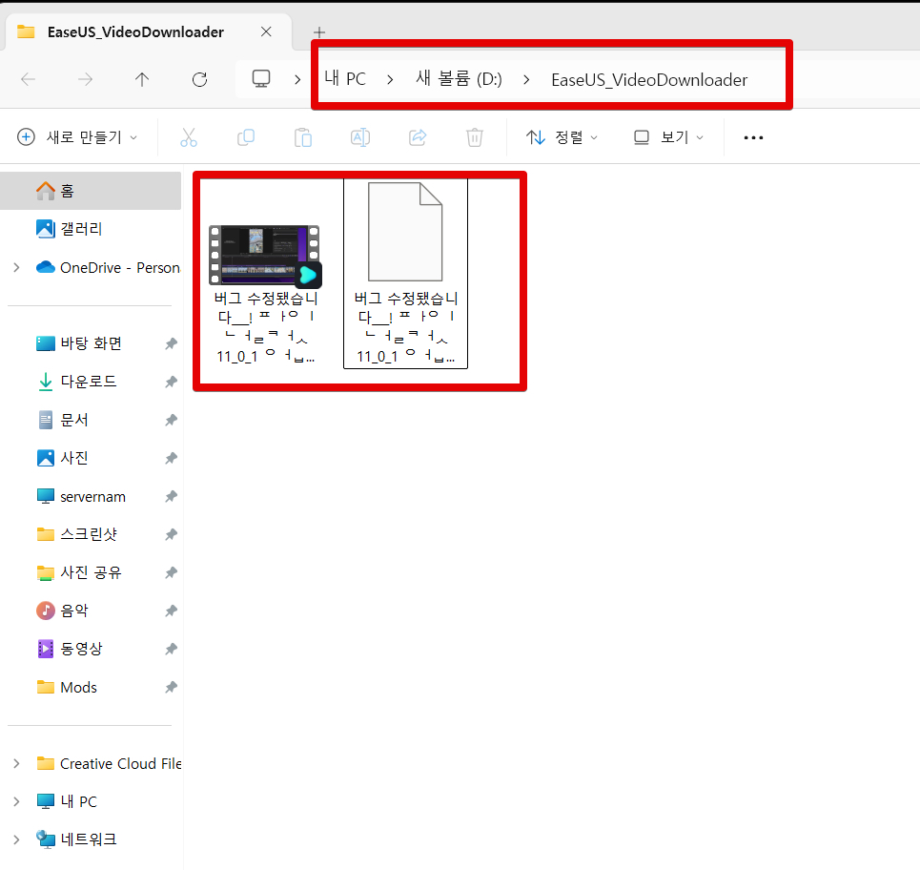Select 내 PC in the sidebar tree
Screen dimensions: 920x870
78,801
